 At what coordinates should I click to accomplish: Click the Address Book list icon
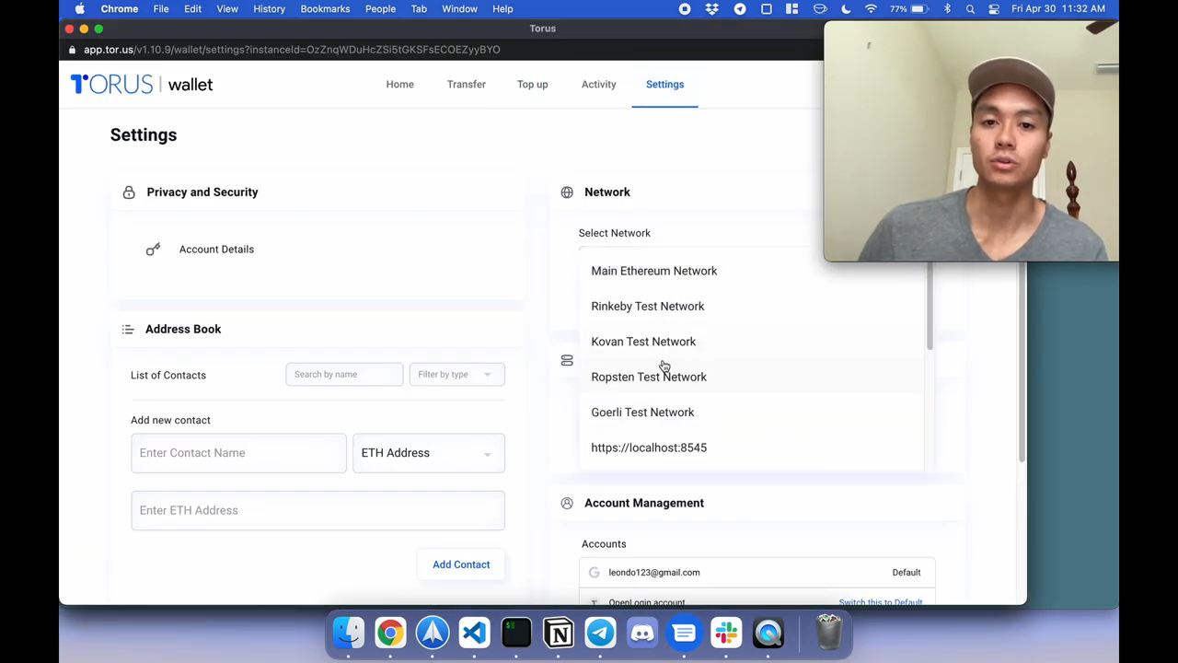pyautogui.click(x=128, y=330)
